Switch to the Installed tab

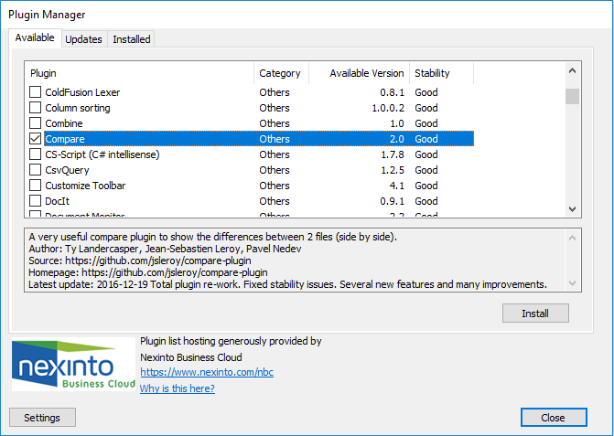[132, 39]
